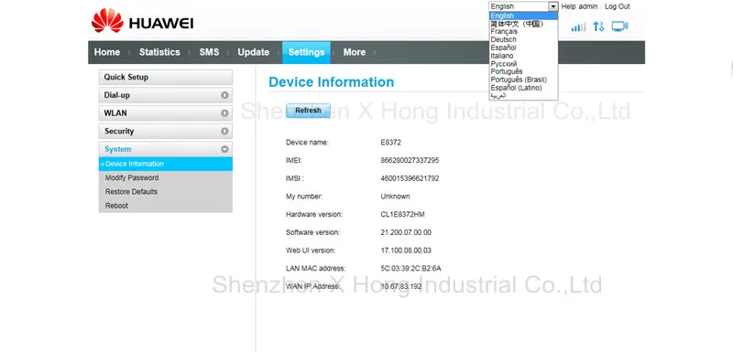Click the data transfer arrows icon
Screen dimensions: 733x352
[x=599, y=27]
